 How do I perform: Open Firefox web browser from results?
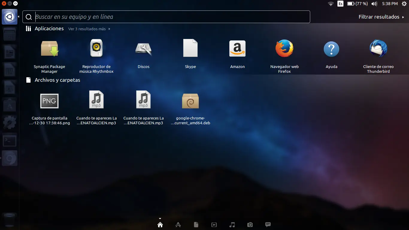(284, 49)
